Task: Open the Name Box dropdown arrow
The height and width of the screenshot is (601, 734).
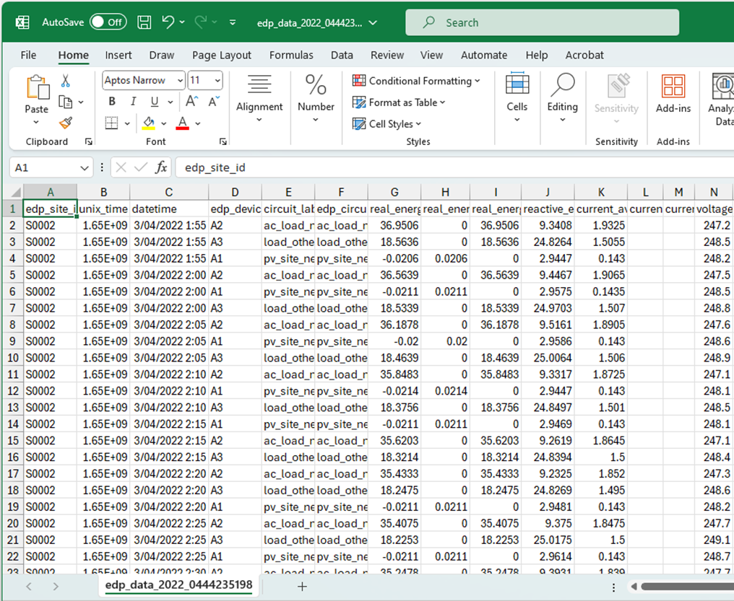Action: tap(84, 167)
